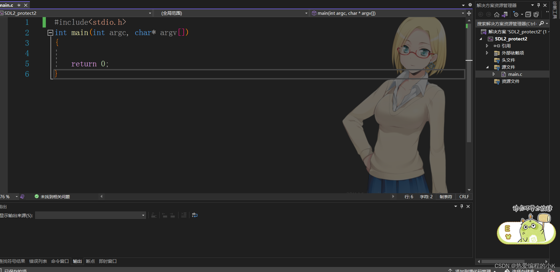Open the (全局范围) scope dropdown

click(x=306, y=13)
